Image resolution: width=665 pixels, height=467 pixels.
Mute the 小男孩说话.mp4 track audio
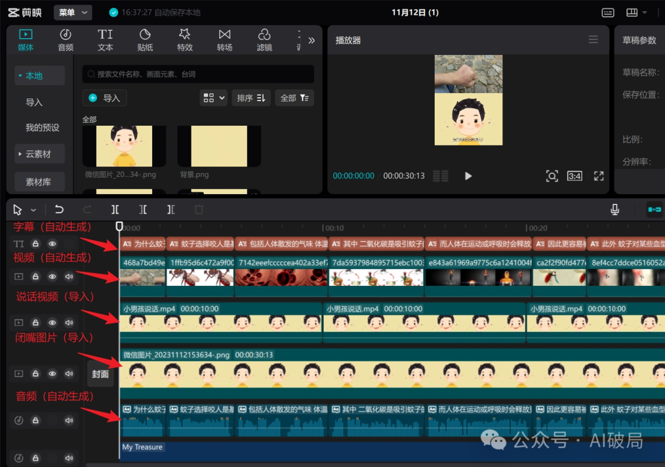pos(69,322)
